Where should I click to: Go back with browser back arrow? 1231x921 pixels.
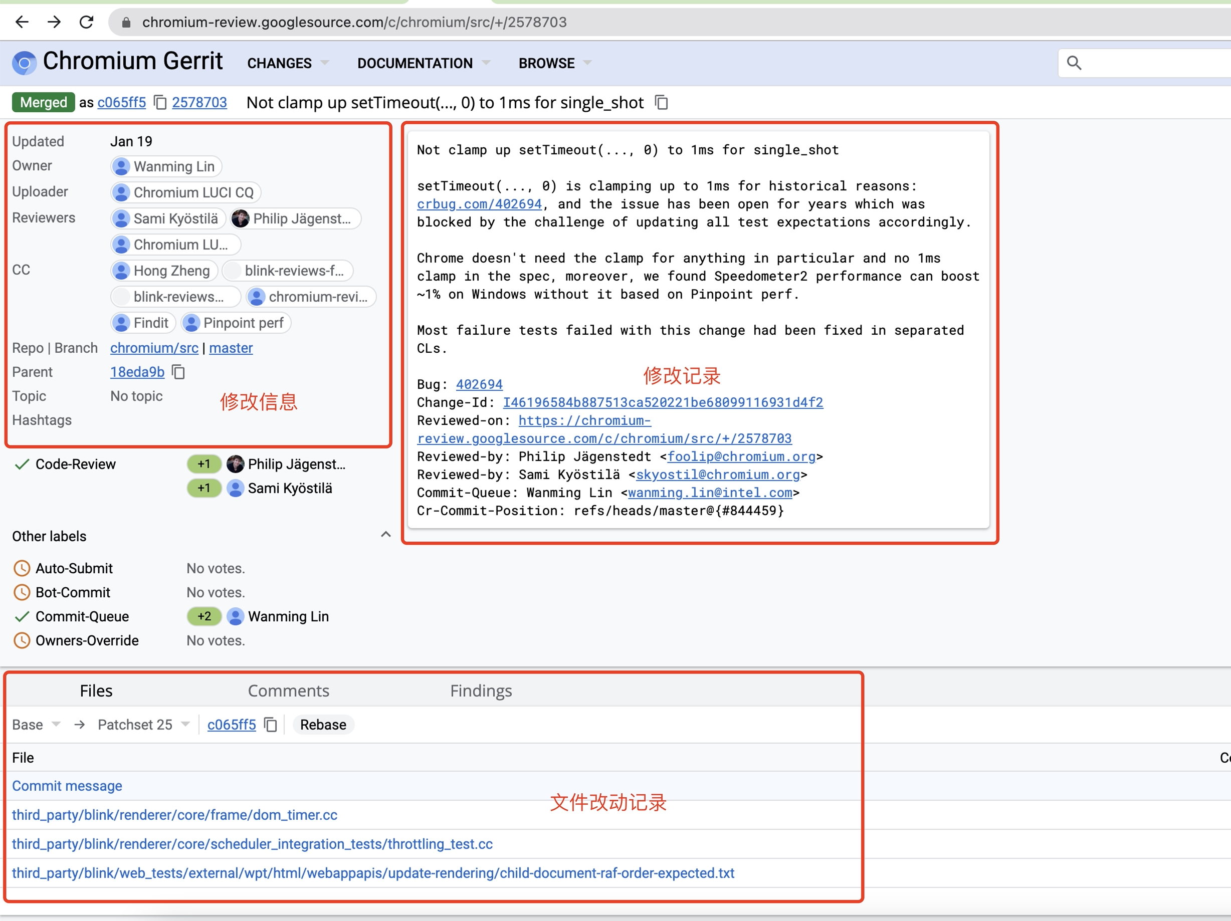coord(22,22)
